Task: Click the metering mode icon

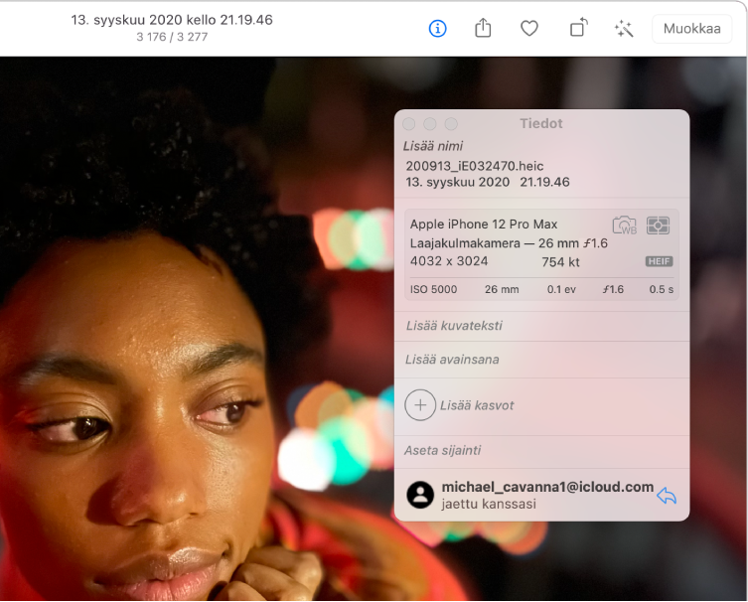Action: click(x=658, y=226)
